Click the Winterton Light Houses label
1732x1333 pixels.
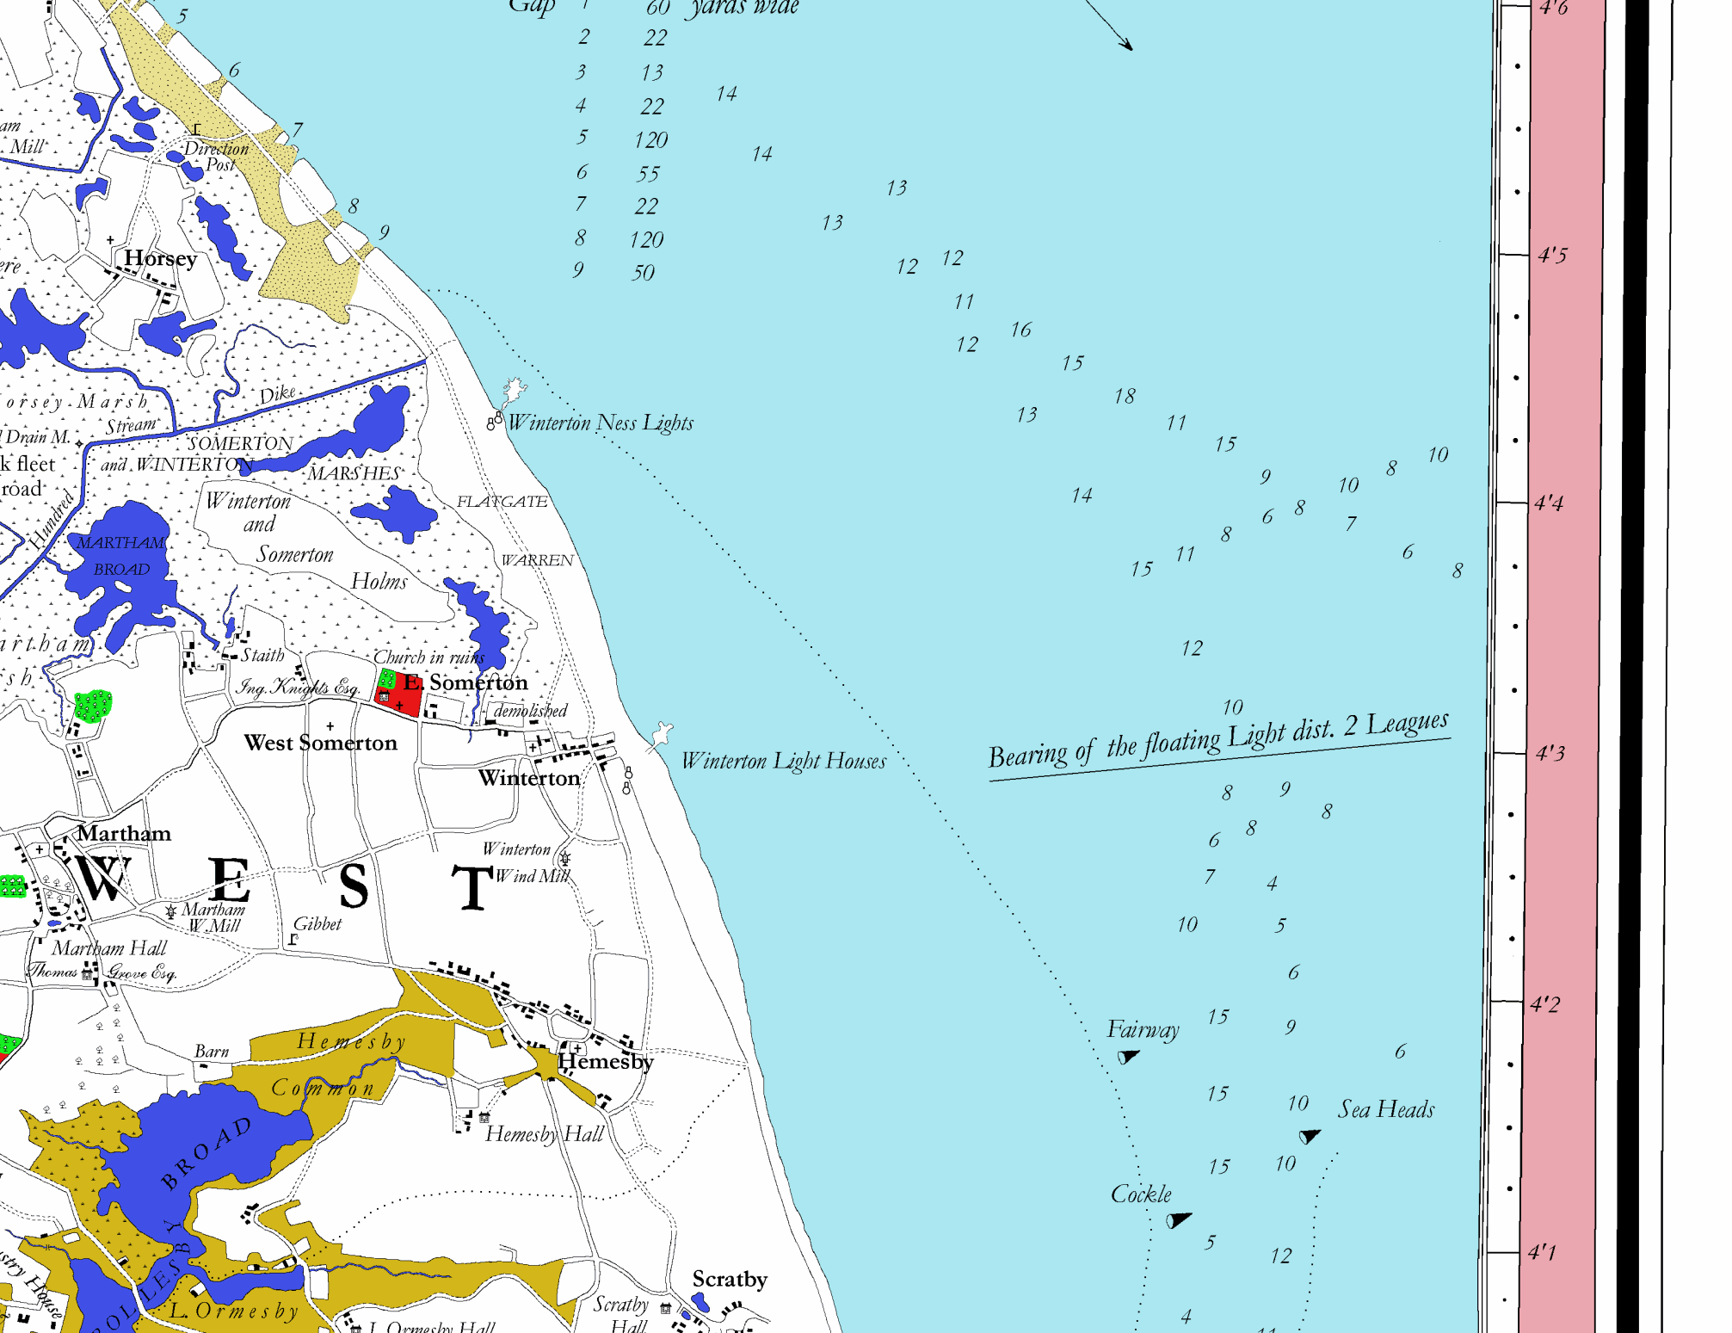[784, 761]
